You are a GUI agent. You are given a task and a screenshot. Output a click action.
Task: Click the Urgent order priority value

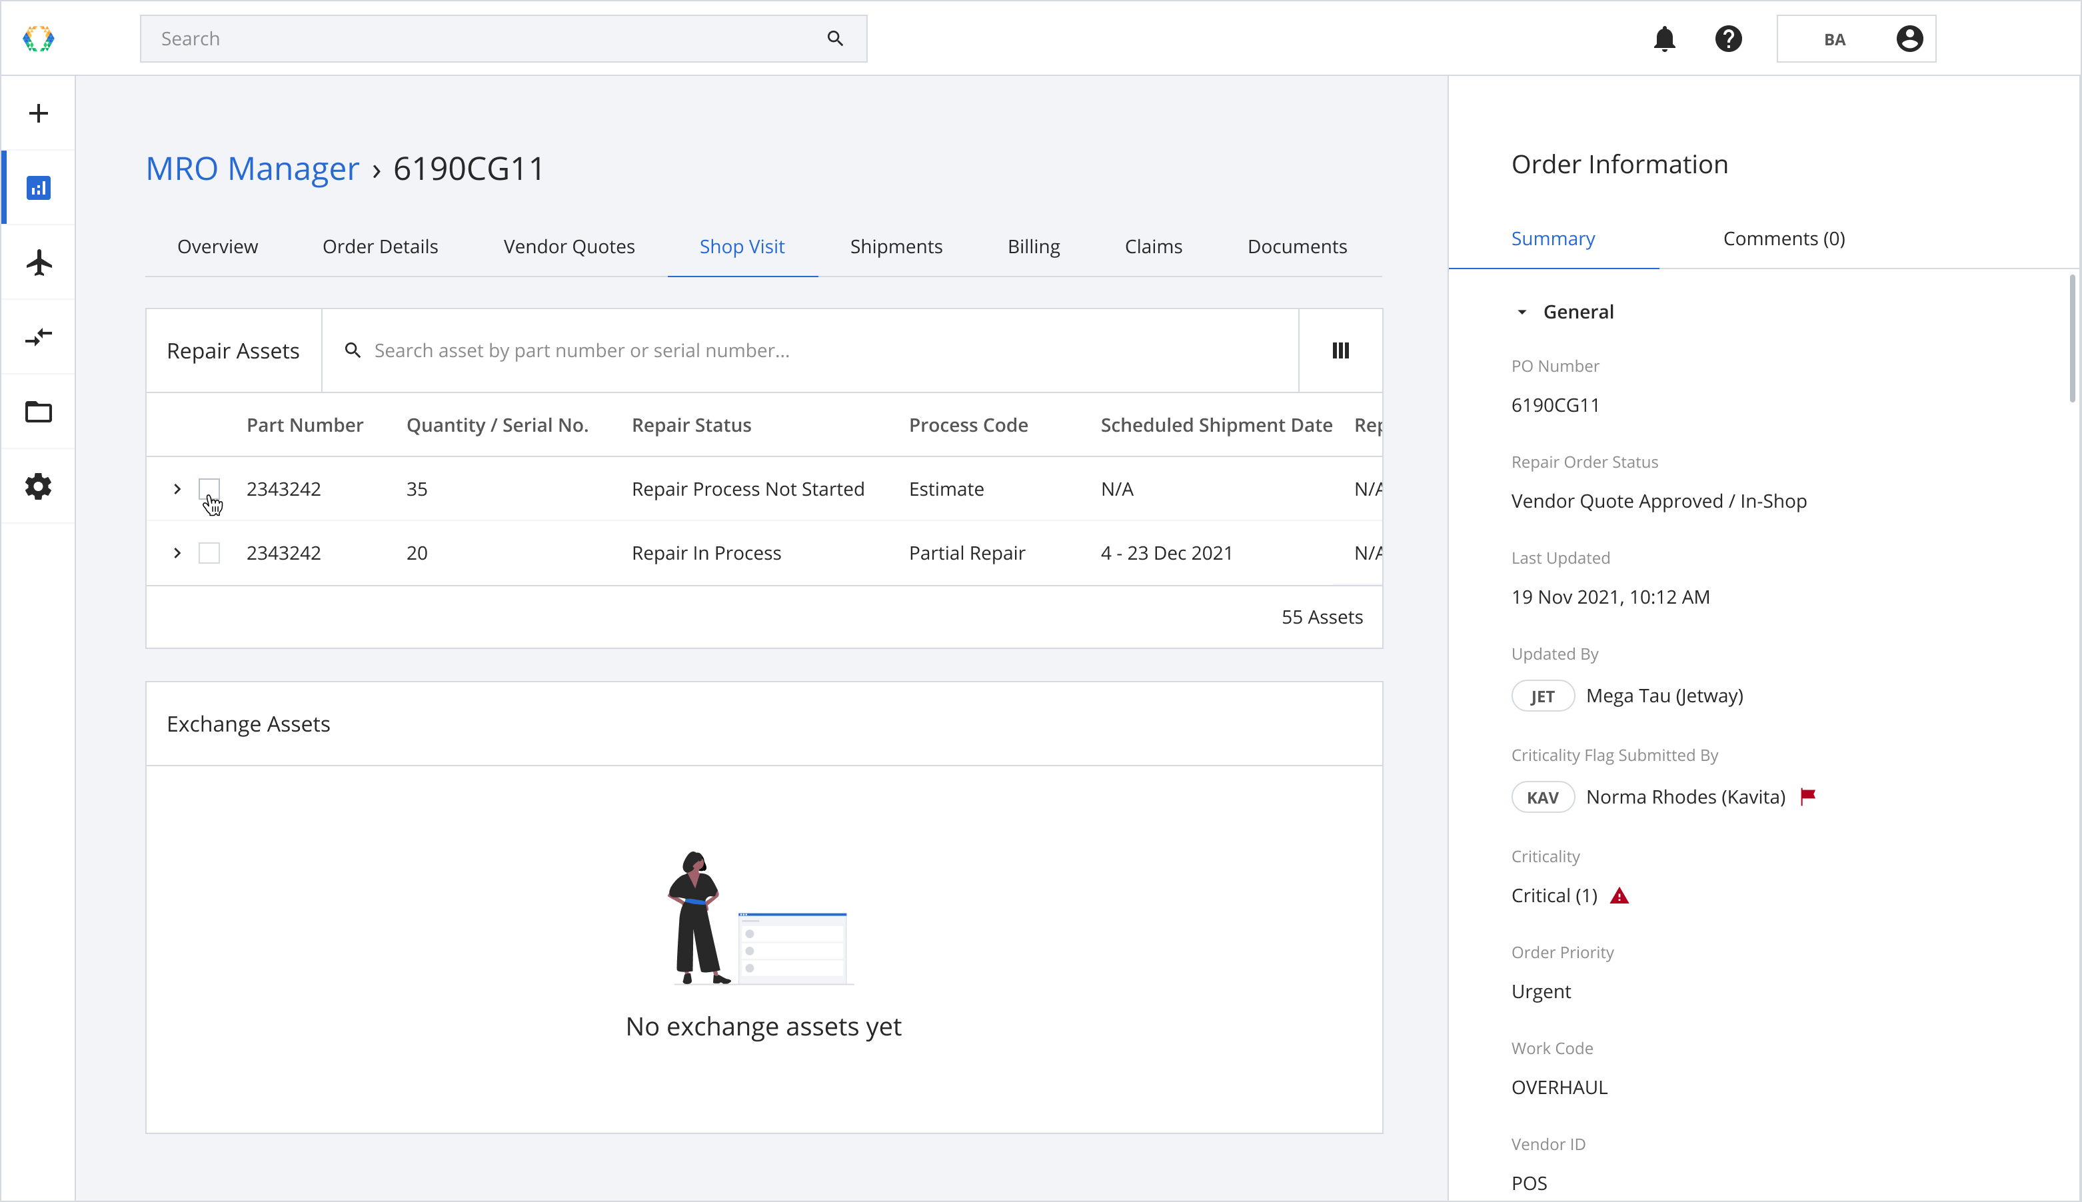(x=1540, y=991)
